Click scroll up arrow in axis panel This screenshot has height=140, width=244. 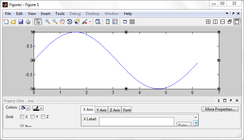196,117
